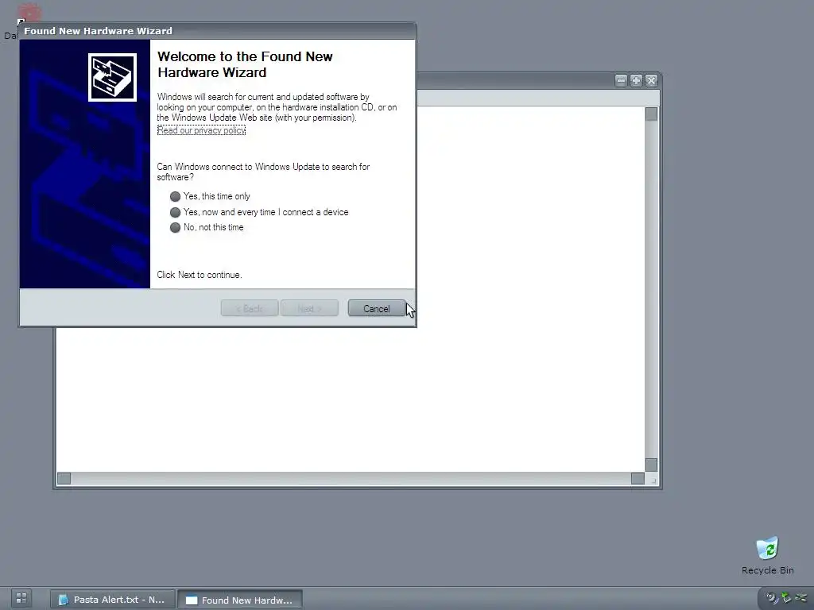This screenshot has width=814, height=610.
Task: Click the Found New Hardware Wizard title bar
Action: [217, 31]
